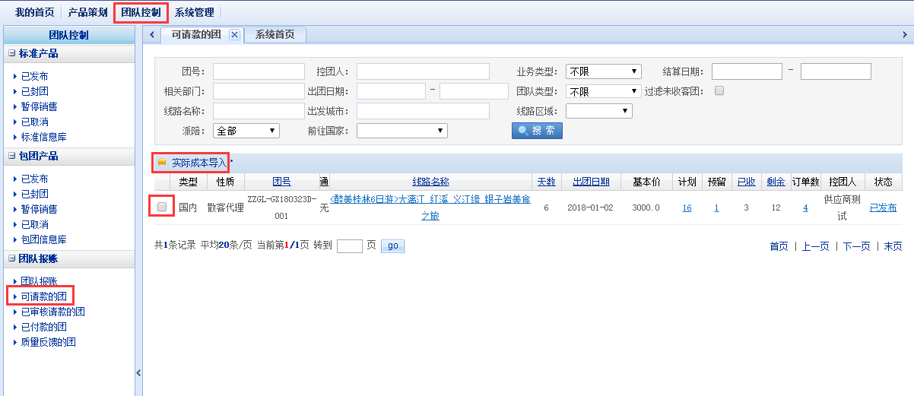
Task: Open the 线路区域 dropdown
Action: 598,111
